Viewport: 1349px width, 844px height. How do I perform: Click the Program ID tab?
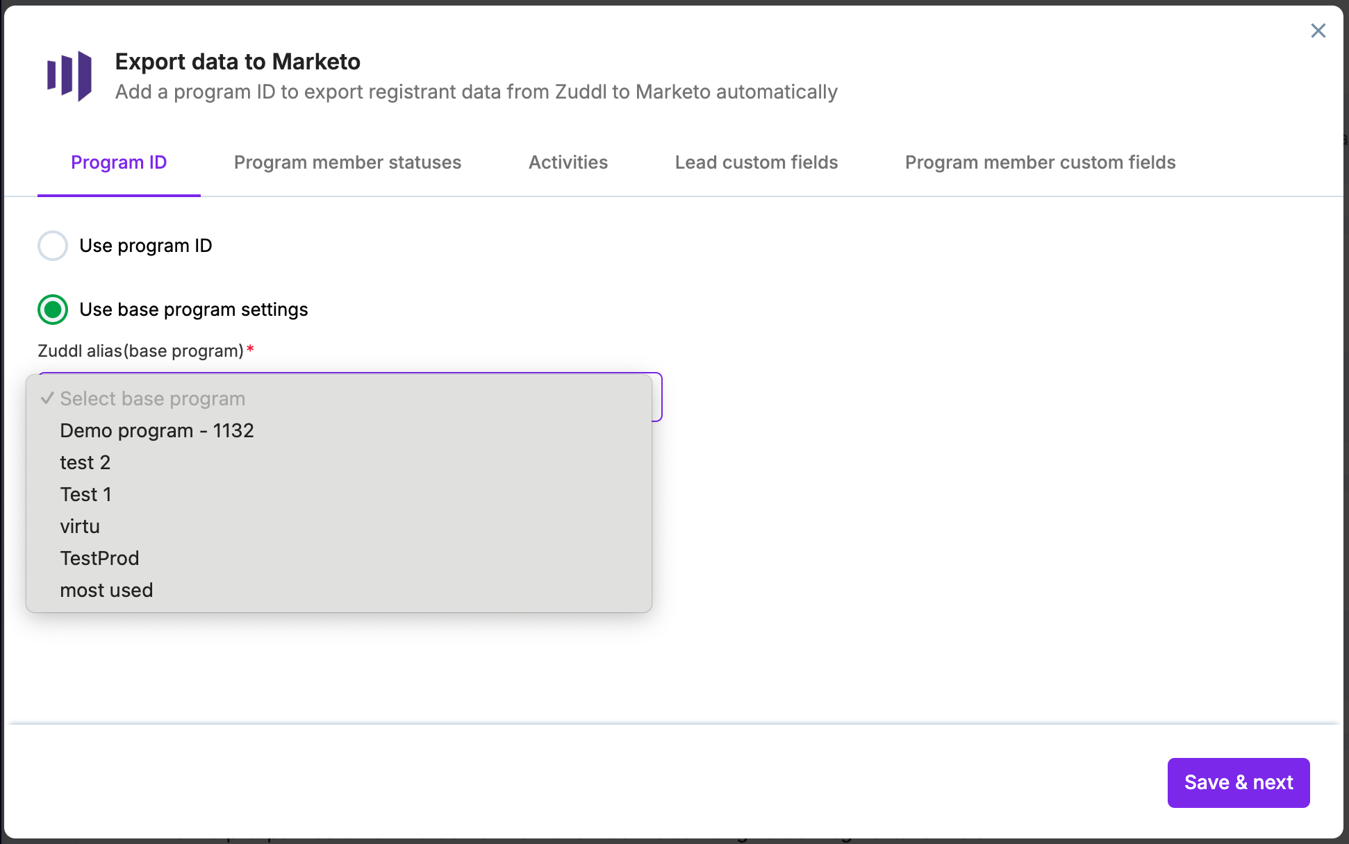[119, 162]
